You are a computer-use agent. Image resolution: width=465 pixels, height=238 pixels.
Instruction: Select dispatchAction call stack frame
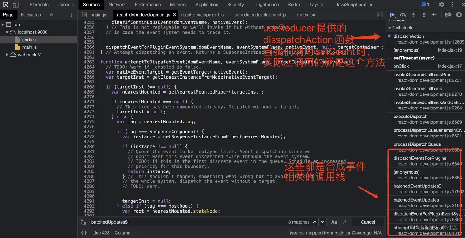425,39
